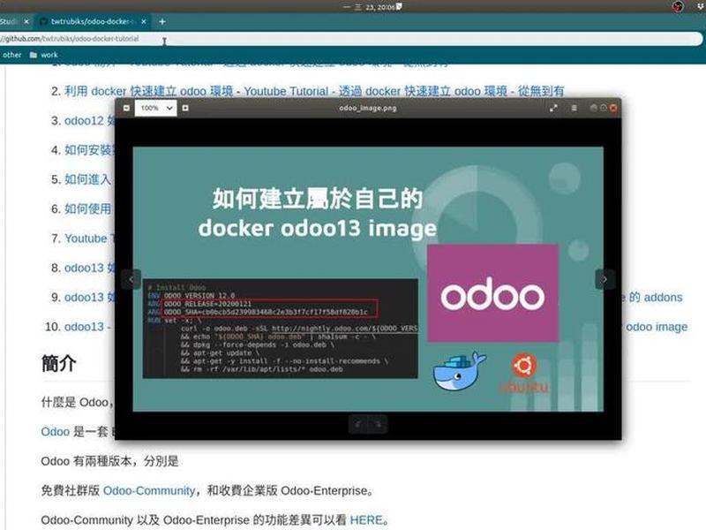Open the other bookmarks folder
Screen dimensions: 706x530
pos(11,55)
